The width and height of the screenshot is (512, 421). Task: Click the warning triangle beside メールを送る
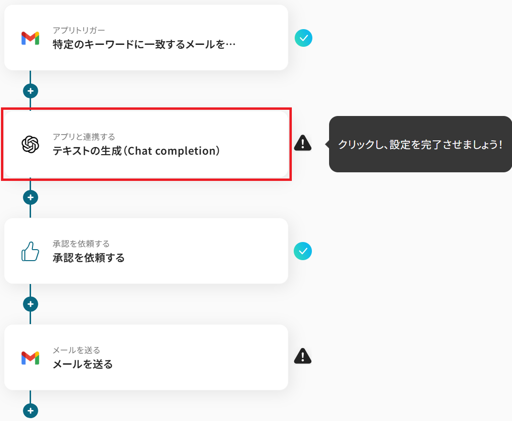point(303,356)
